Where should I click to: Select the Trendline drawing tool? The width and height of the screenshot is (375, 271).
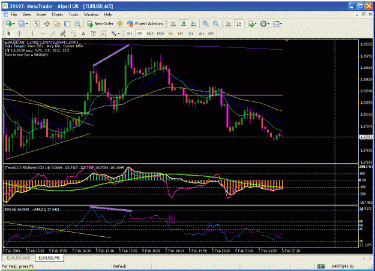[x=53, y=34]
